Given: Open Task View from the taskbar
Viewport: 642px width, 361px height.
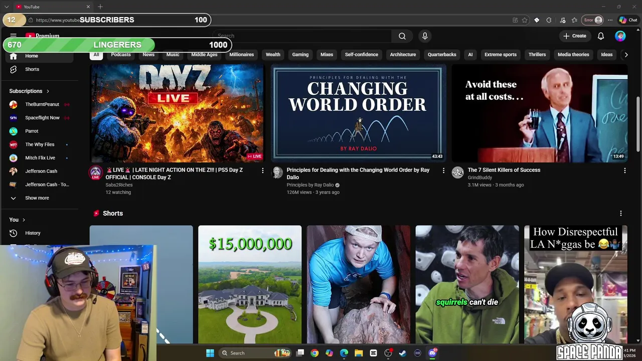Looking at the screenshot, I should (300, 353).
